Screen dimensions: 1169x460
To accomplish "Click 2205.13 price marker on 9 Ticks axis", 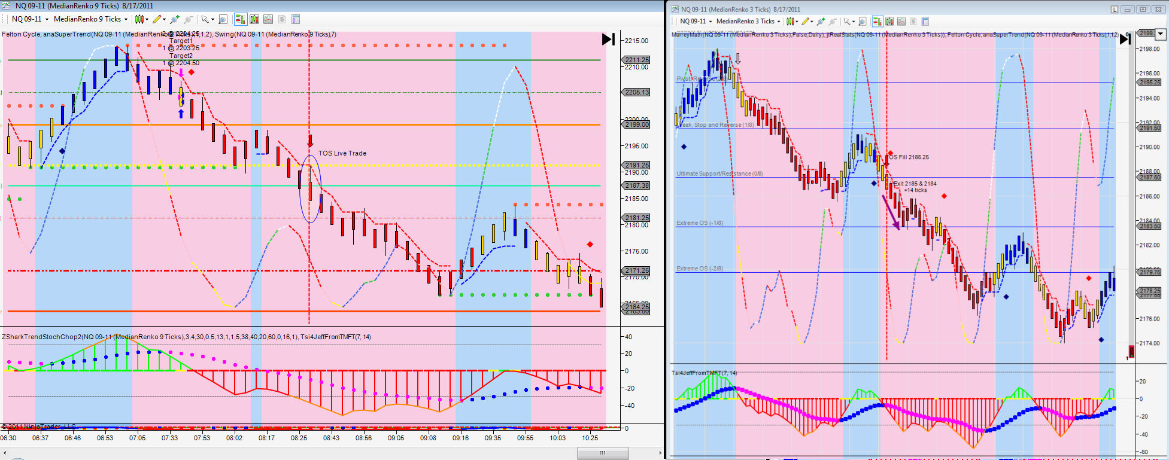I will 637,92.
